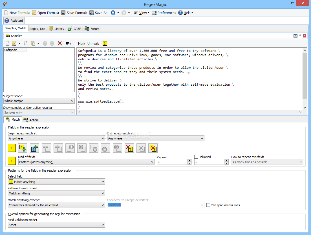Open the Select field dropdown
The width and height of the screenshot is (311, 235).
56,182
